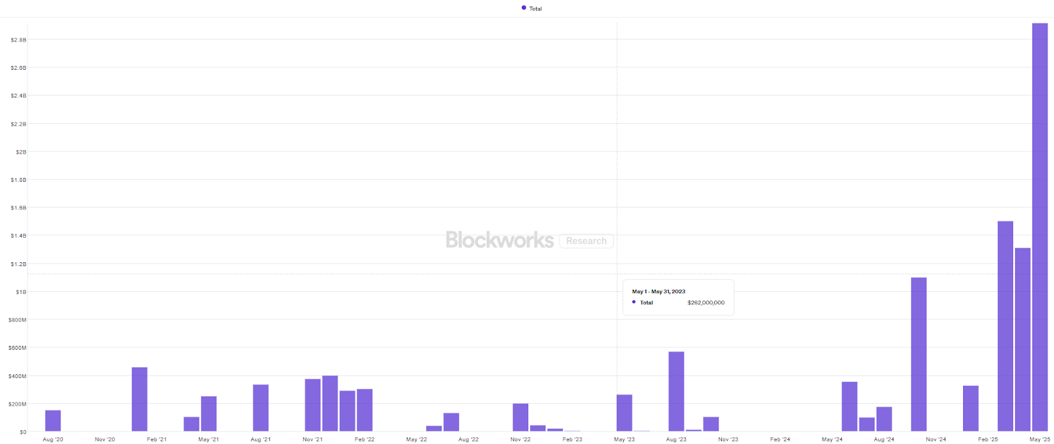Select the bar above the Nov '22 label

point(520,417)
